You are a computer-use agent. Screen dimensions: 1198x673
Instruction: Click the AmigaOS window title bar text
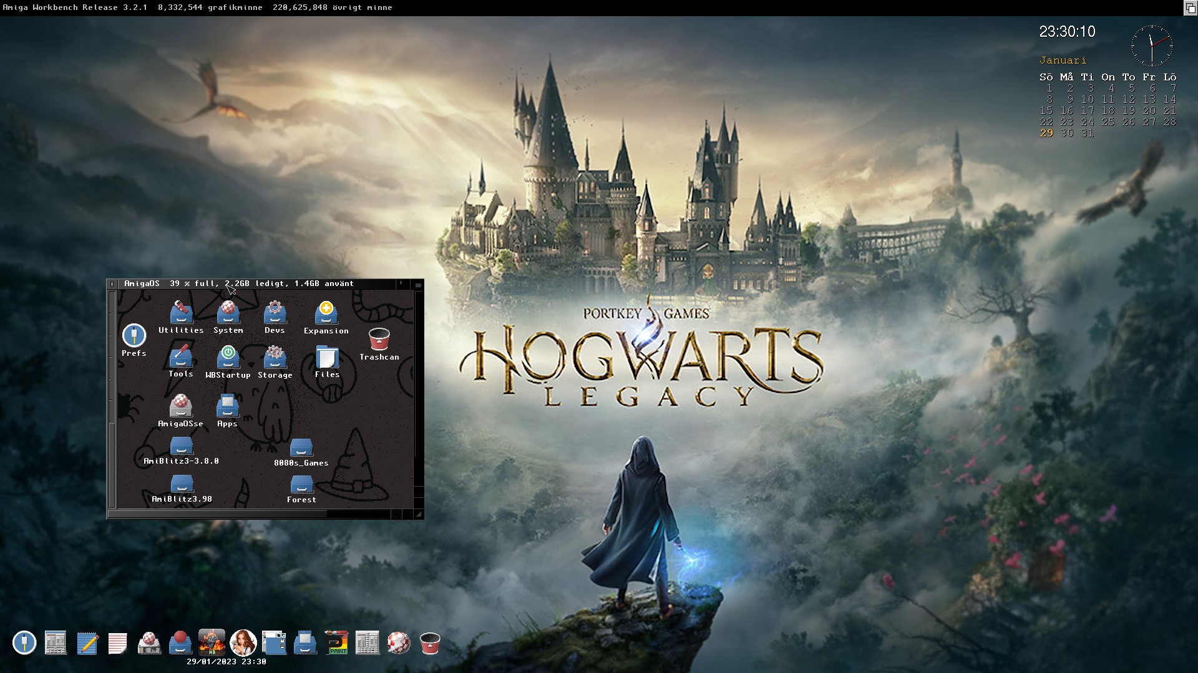[239, 284]
